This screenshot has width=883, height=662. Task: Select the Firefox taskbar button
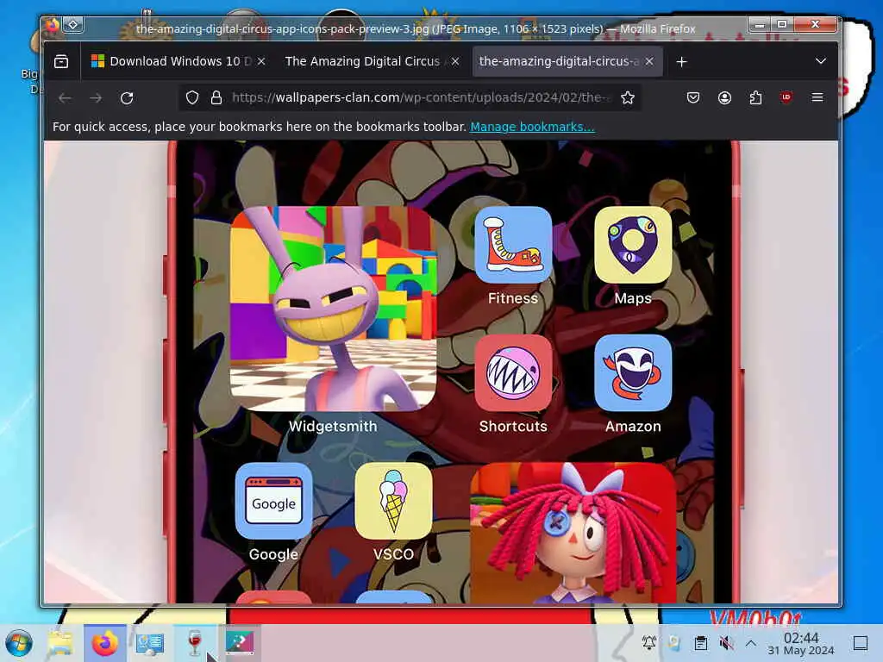click(105, 643)
